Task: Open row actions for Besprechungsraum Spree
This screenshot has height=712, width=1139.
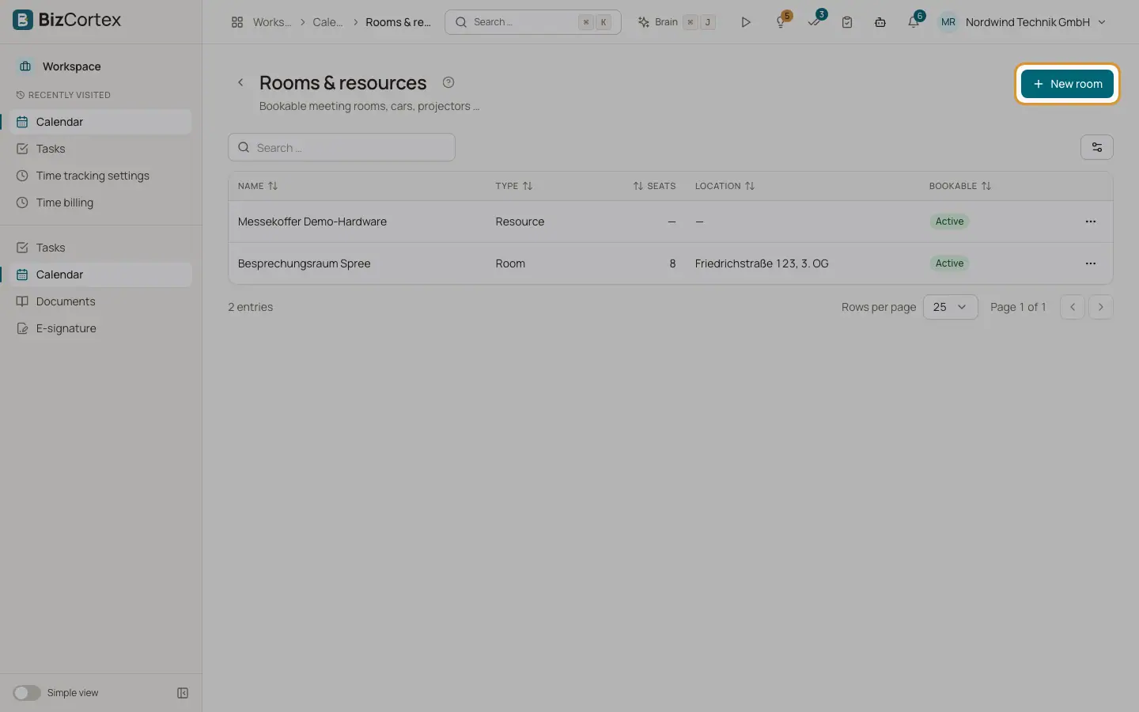Action: [x=1091, y=263]
